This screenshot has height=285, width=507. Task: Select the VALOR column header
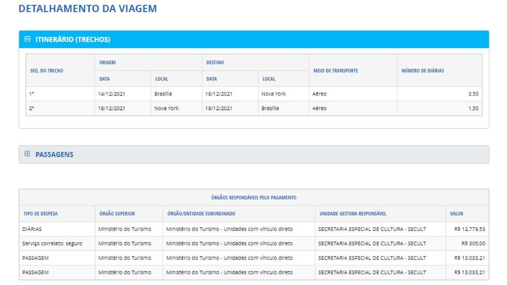click(456, 214)
